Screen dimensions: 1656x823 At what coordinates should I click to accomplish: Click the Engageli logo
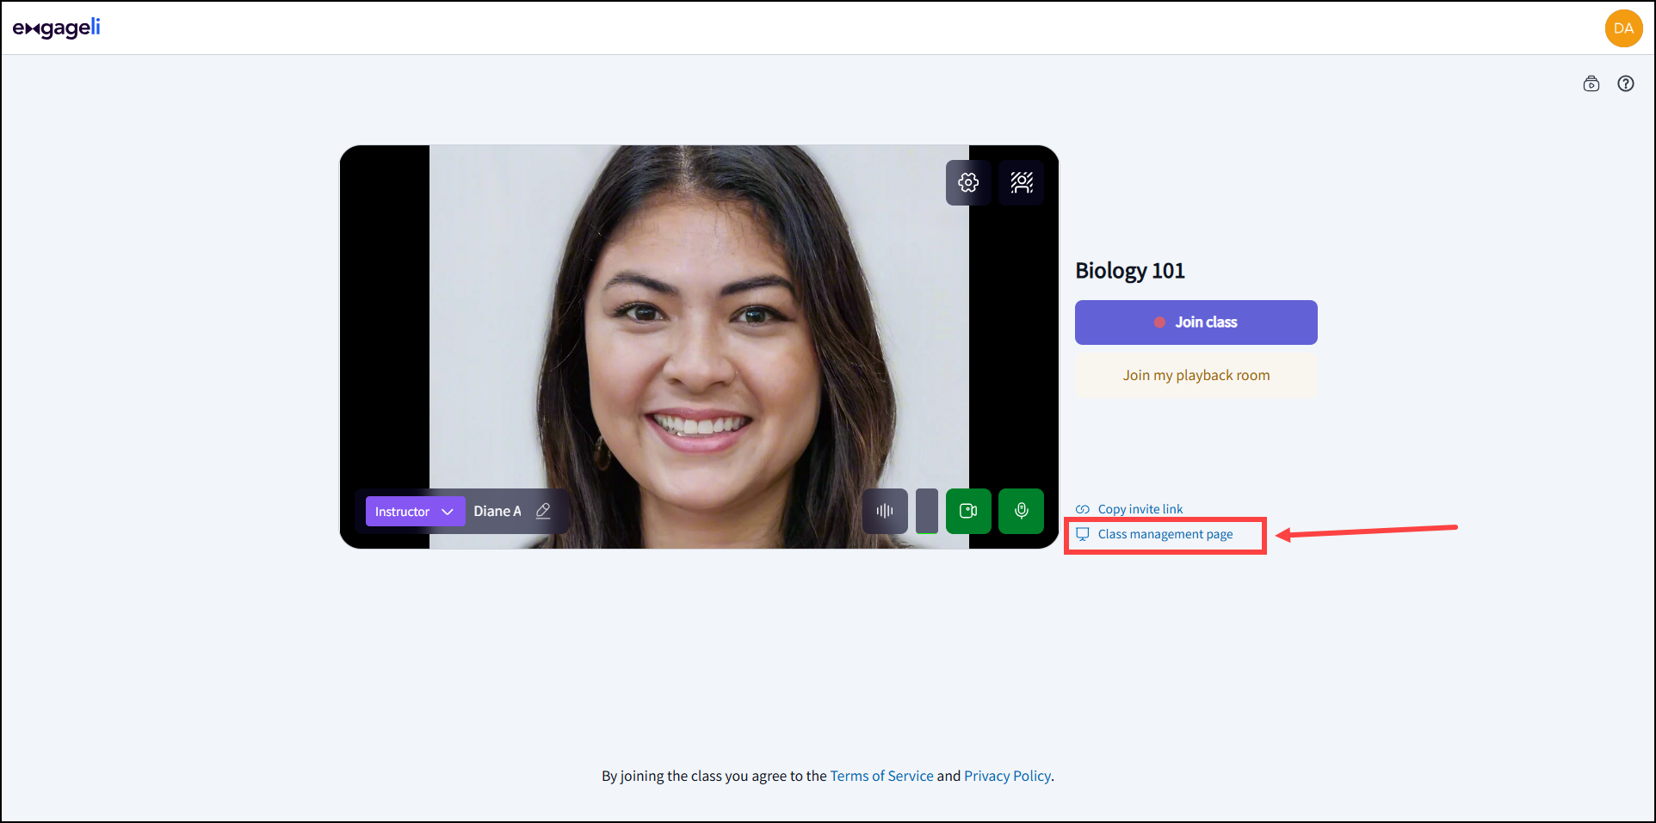pos(57,28)
